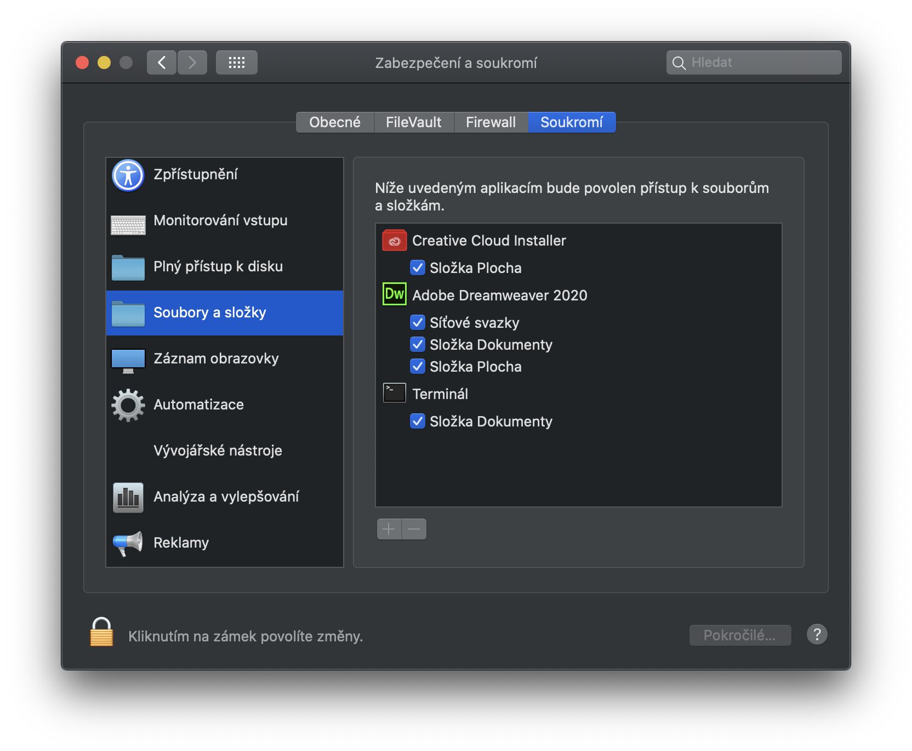912x751 pixels.
Task: Click the keyboard icon for Monitorování vstupu
Action: (x=128, y=225)
